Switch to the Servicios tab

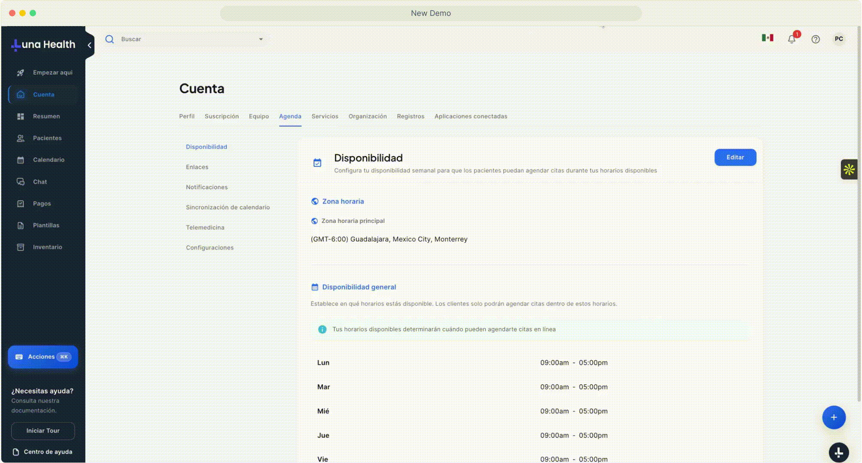pos(325,117)
